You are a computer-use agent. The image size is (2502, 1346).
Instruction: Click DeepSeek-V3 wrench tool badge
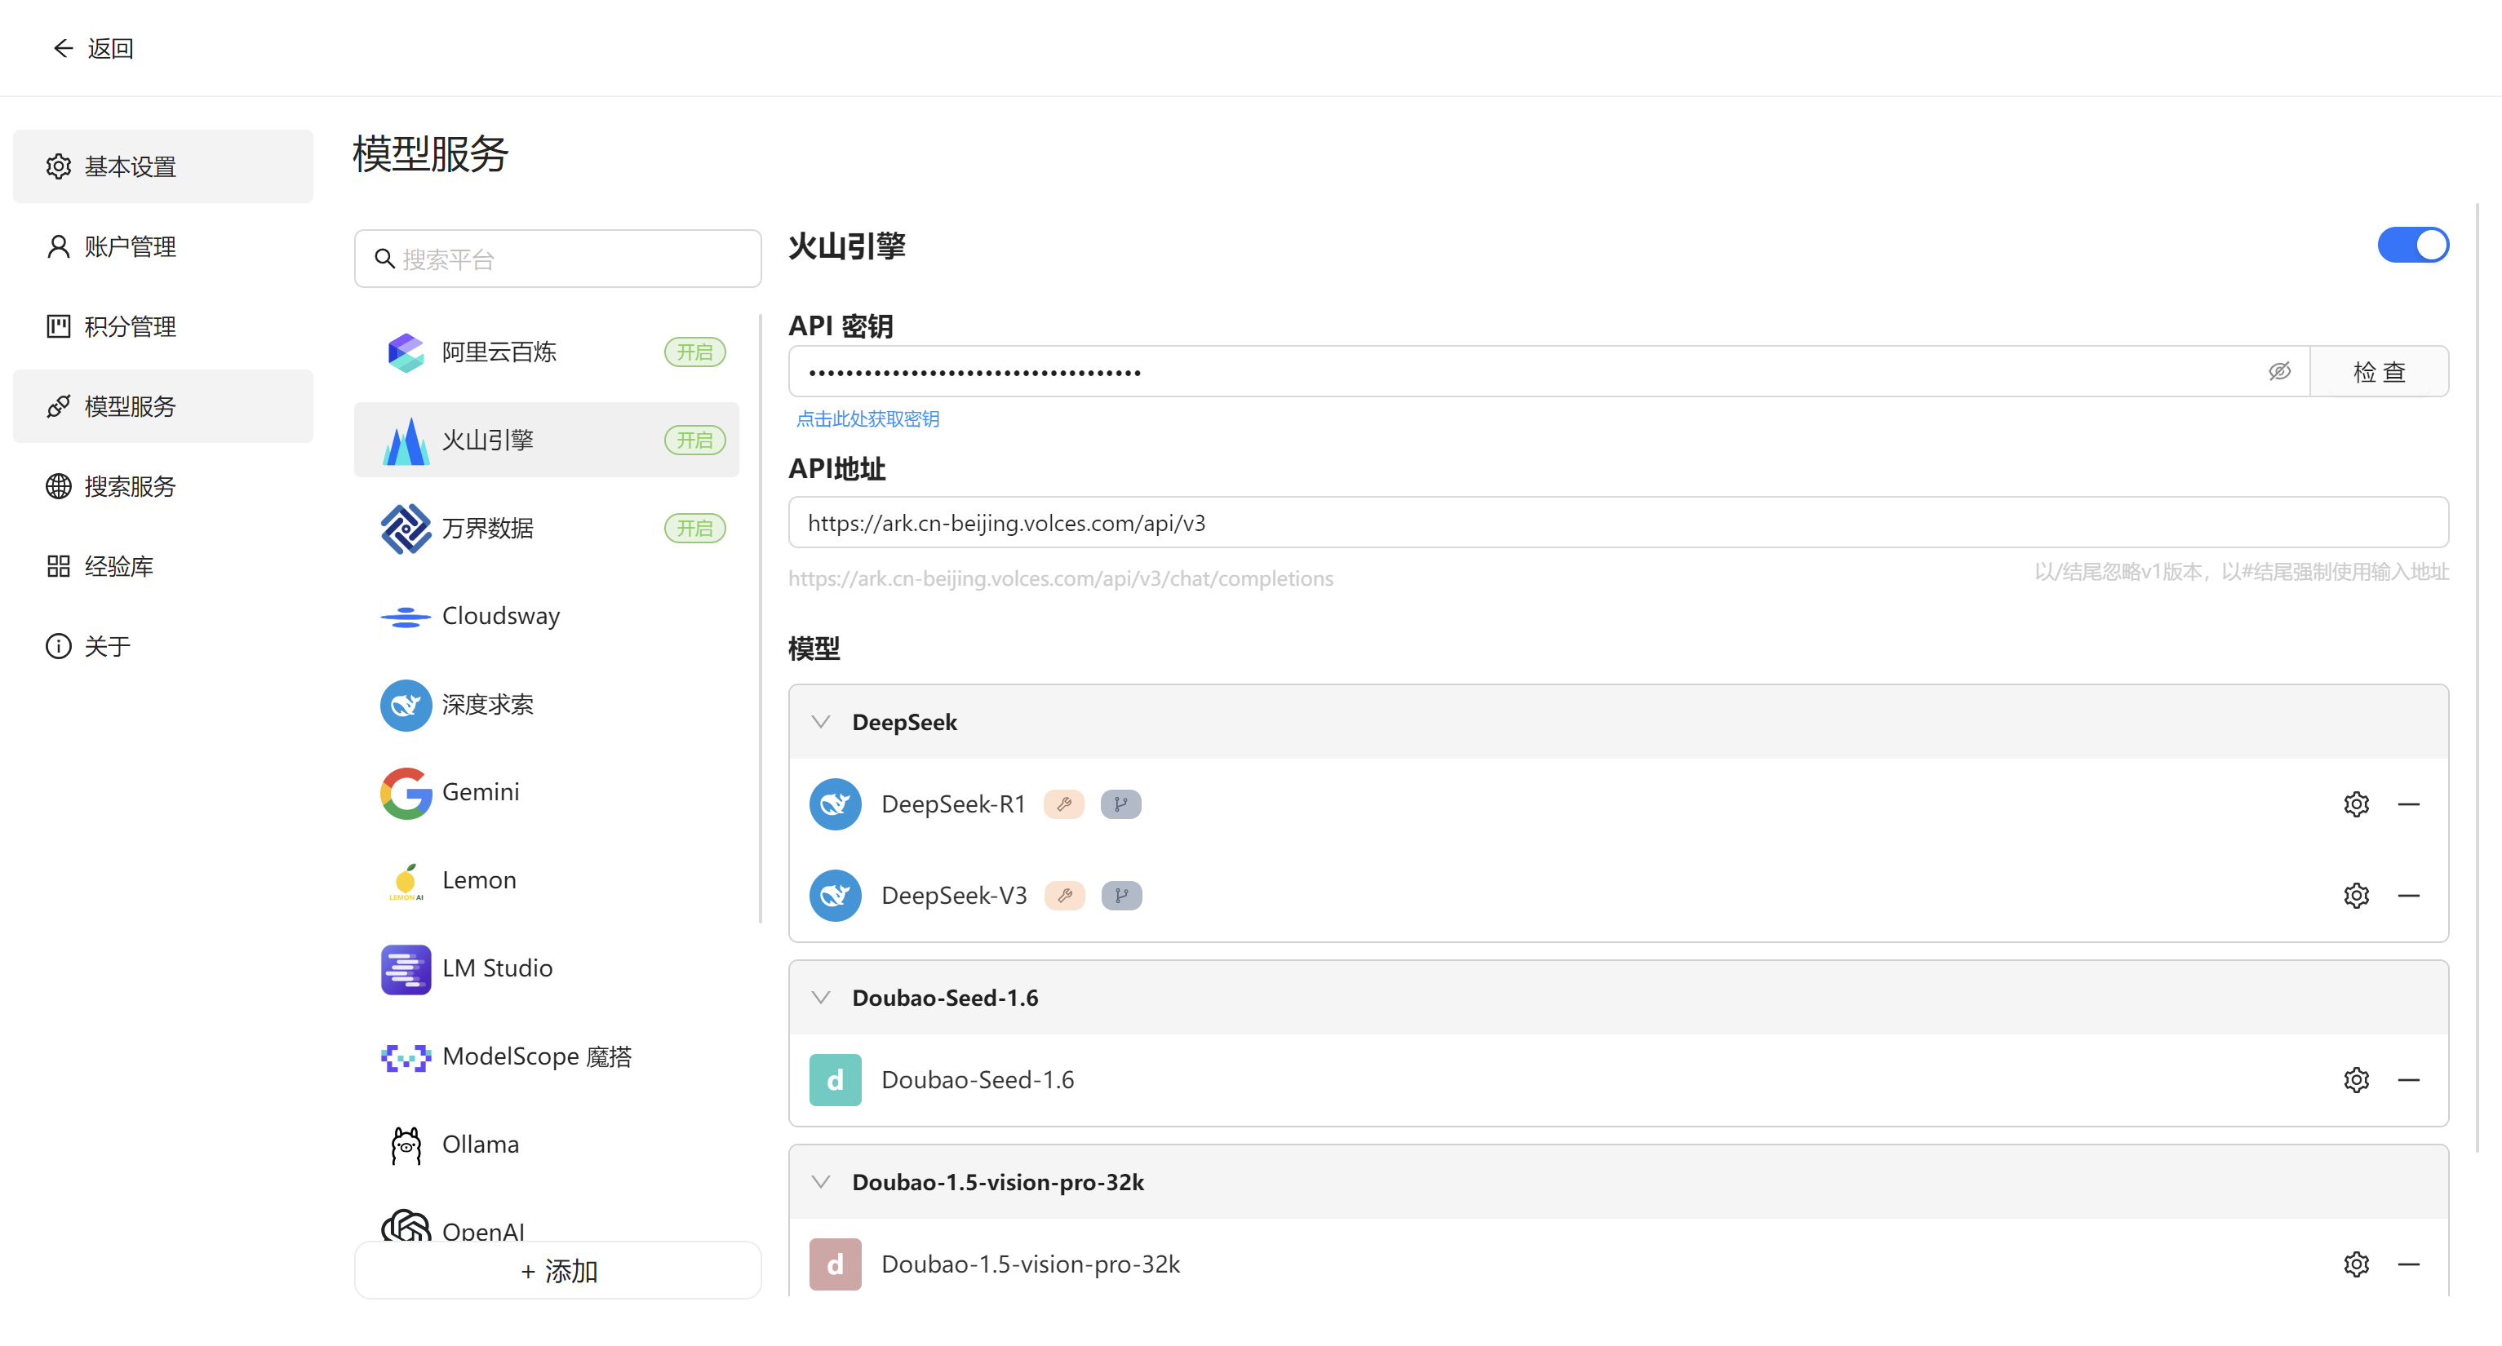pyautogui.click(x=1064, y=896)
